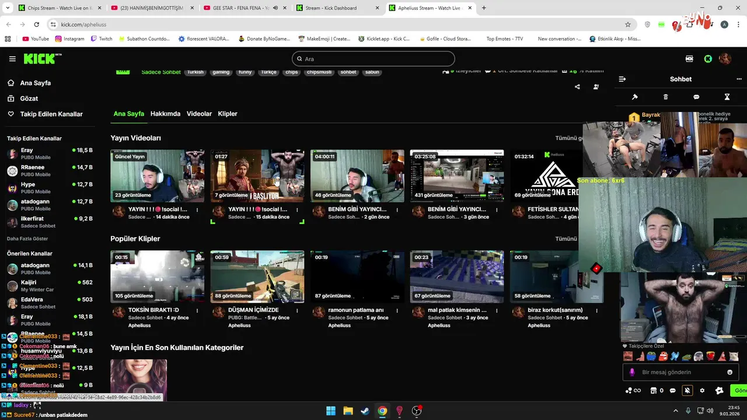Open the chat bubble icon under message box
747x420 pixels.
pos(673,391)
